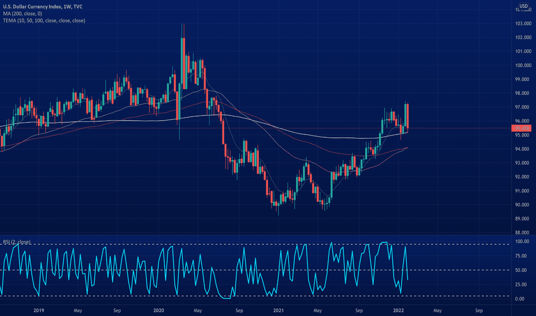Click the U.S. Dollar Currency Index title

coord(43,6)
